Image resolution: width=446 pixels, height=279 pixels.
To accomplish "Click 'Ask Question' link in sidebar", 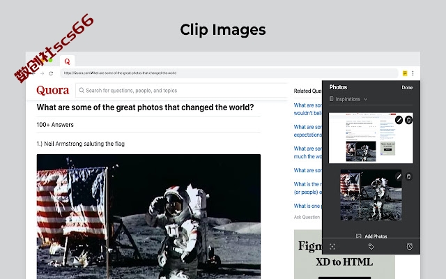I will coord(307,217).
